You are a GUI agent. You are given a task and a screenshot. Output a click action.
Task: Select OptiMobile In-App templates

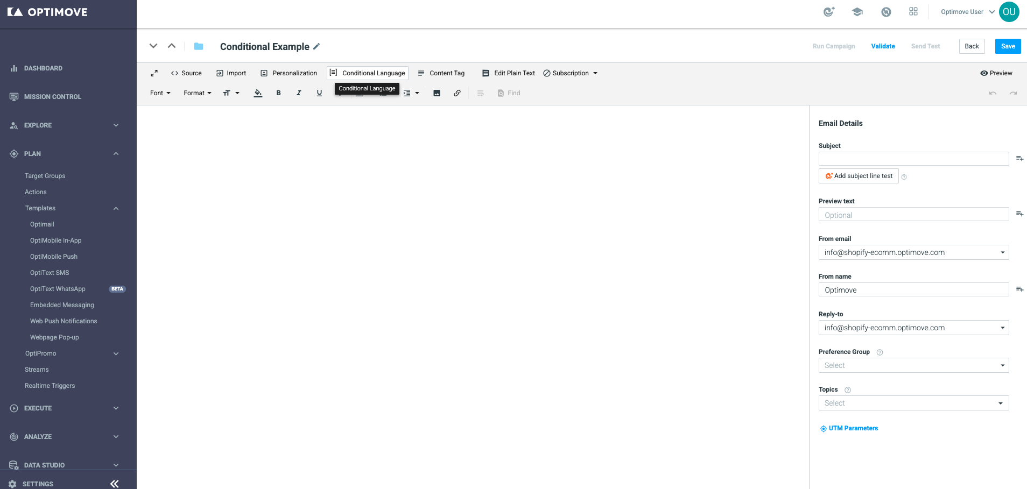(x=55, y=240)
